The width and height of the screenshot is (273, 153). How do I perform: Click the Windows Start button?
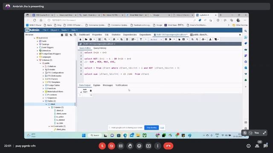84,135
